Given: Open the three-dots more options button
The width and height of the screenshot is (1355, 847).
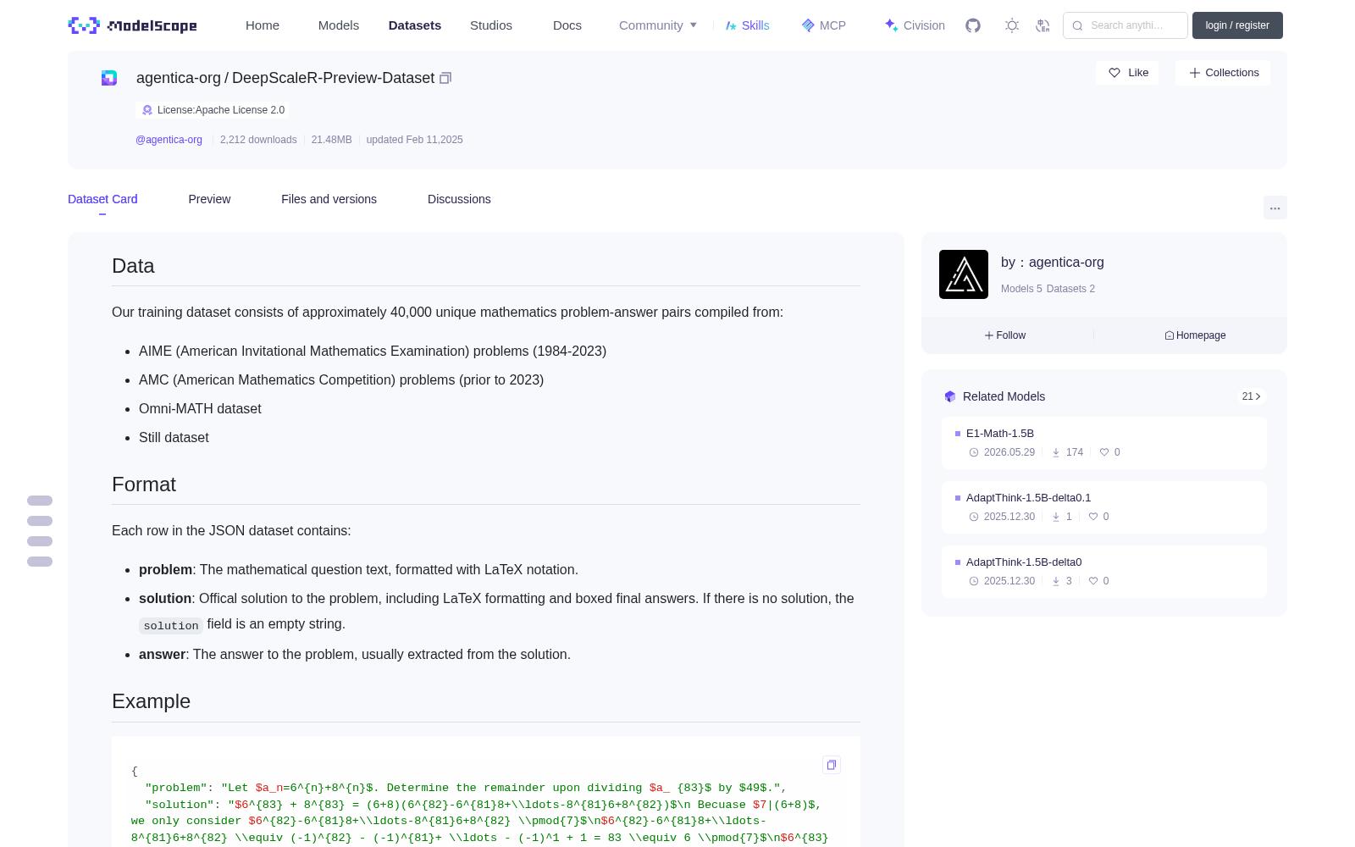Looking at the screenshot, I should pyautogui.click(x=1275, y=208).
